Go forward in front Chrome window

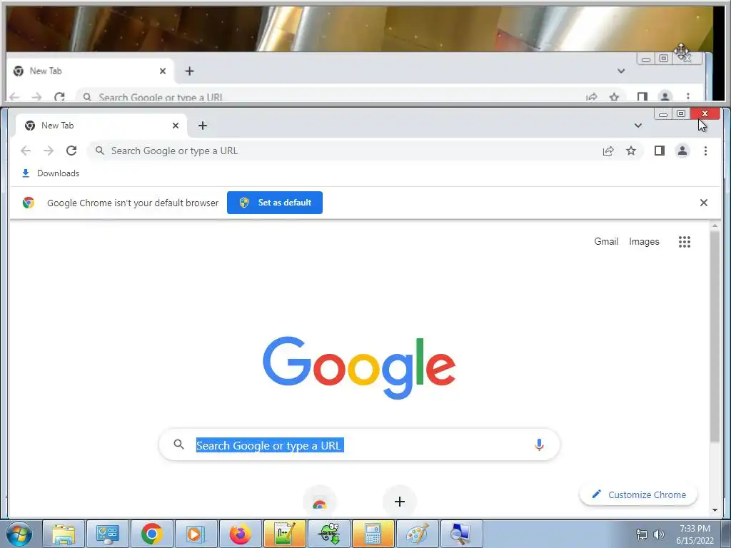click(49, 151)
